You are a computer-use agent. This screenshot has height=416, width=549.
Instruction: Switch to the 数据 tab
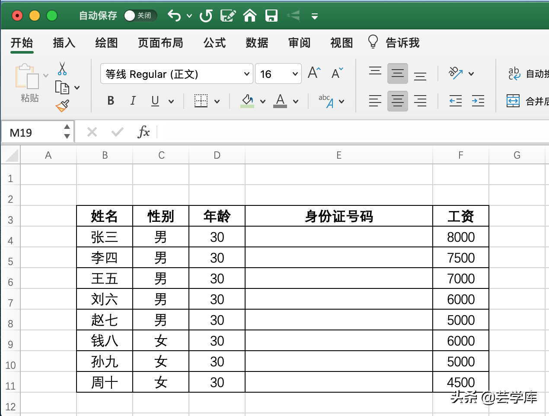[257, 43]
